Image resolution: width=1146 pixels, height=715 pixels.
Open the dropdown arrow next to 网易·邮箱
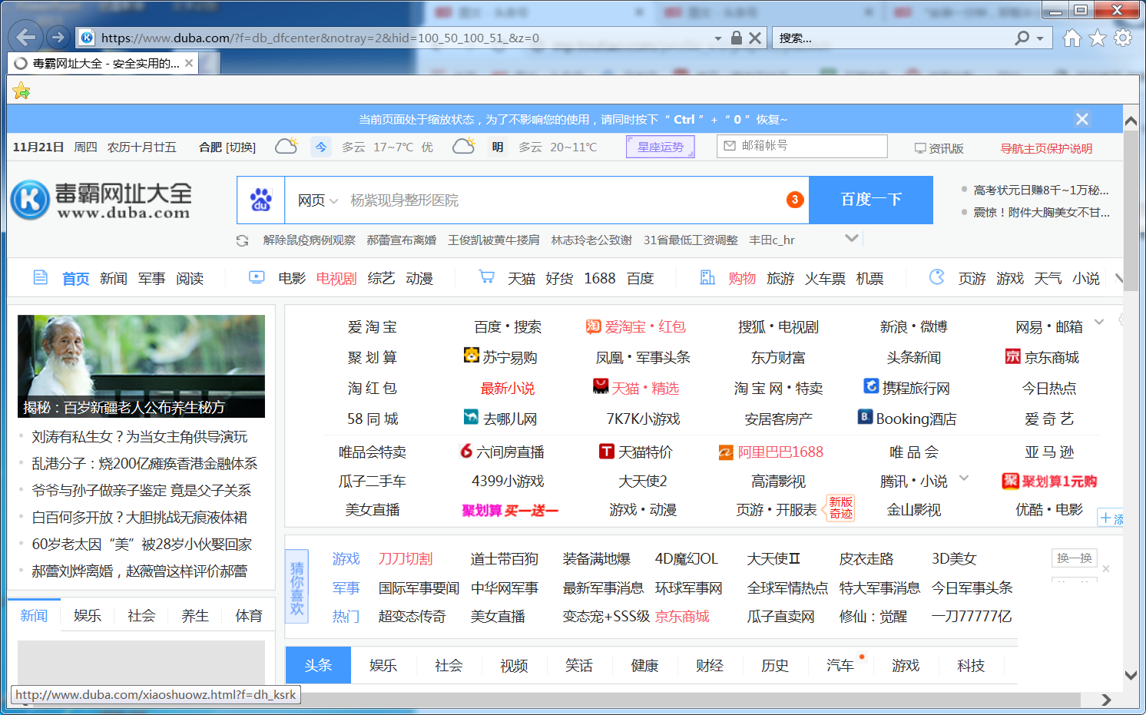click(x=1098, y=323)
